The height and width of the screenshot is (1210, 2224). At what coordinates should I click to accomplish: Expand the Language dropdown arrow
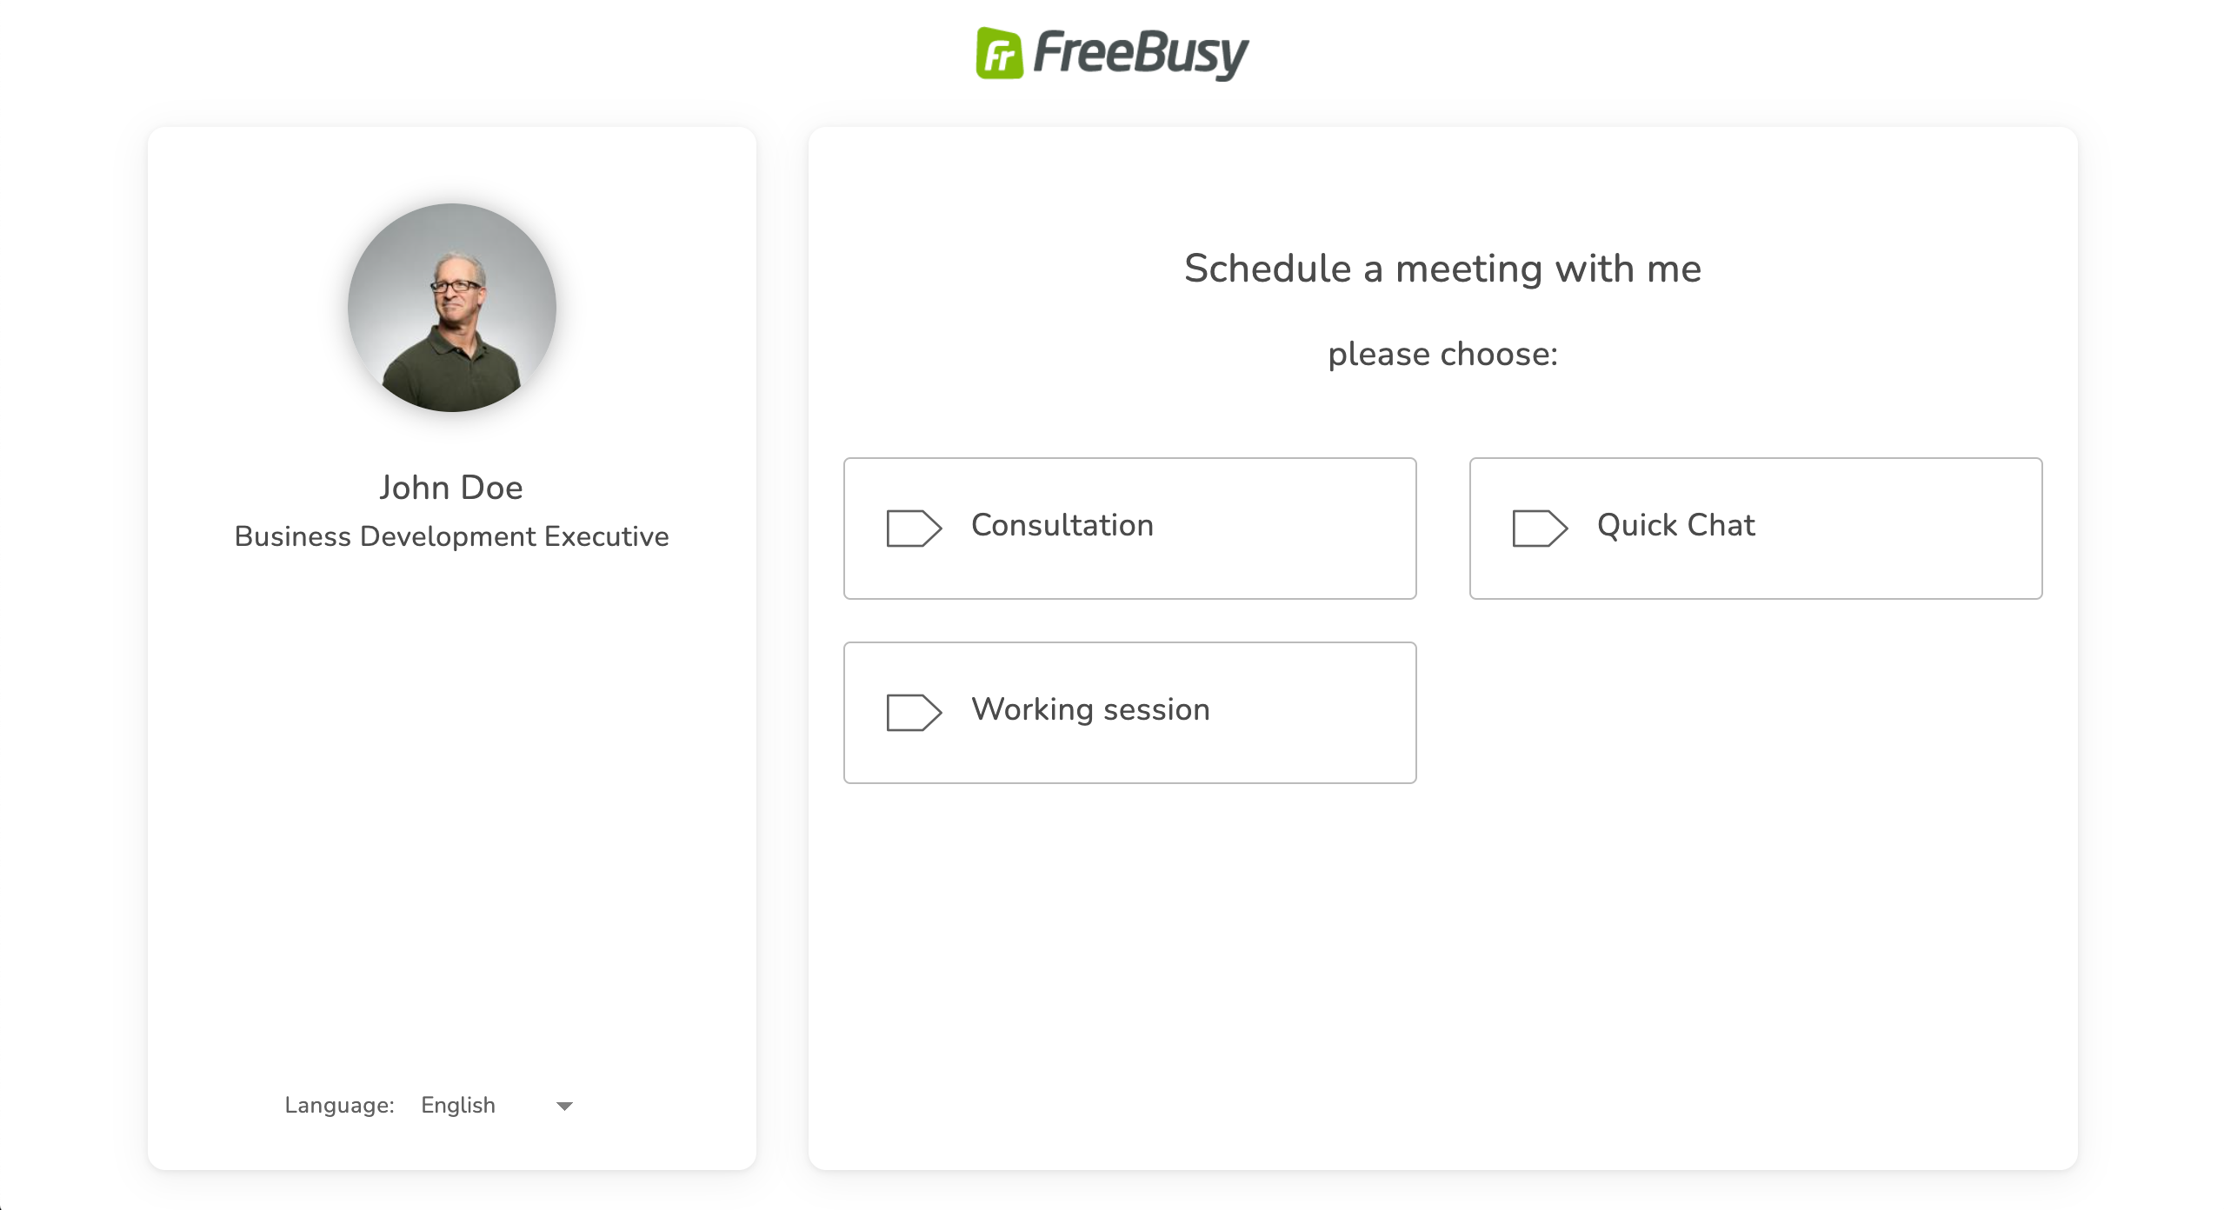coord(564,1106)
